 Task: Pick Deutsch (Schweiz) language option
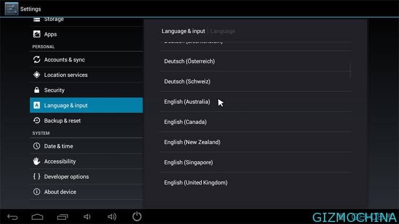point(187,82)
